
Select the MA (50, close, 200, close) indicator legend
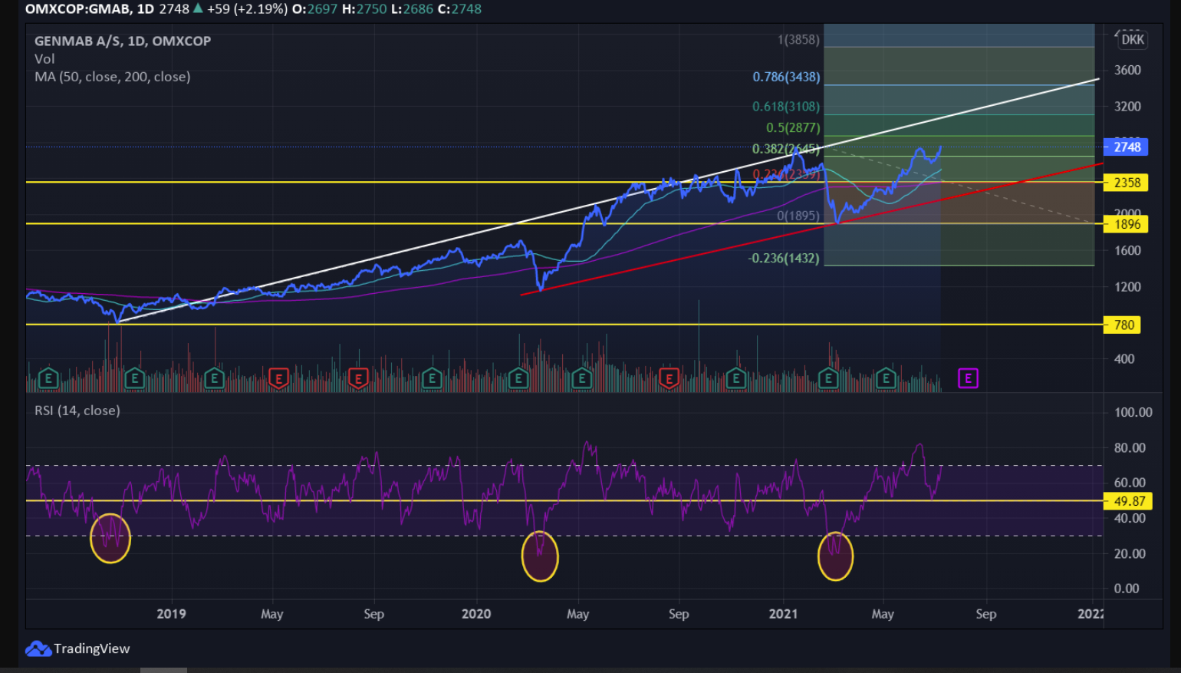pos(112,77)
